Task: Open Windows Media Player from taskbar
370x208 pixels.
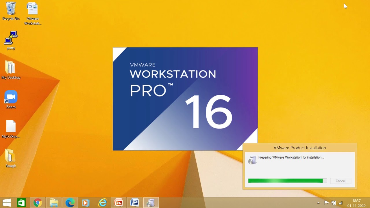Action: coord(86,203)
